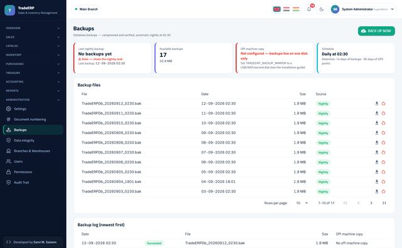Select the India flag language option
Viewport: 402px width, 248px height.
[296, 9]
